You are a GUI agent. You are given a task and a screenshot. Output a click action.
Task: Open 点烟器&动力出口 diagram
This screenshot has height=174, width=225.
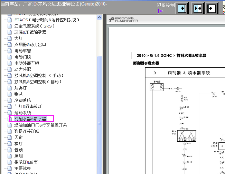(30, 45)
